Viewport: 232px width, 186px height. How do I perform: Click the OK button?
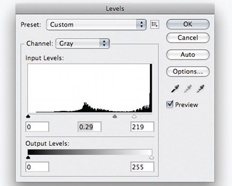(188, 24)
